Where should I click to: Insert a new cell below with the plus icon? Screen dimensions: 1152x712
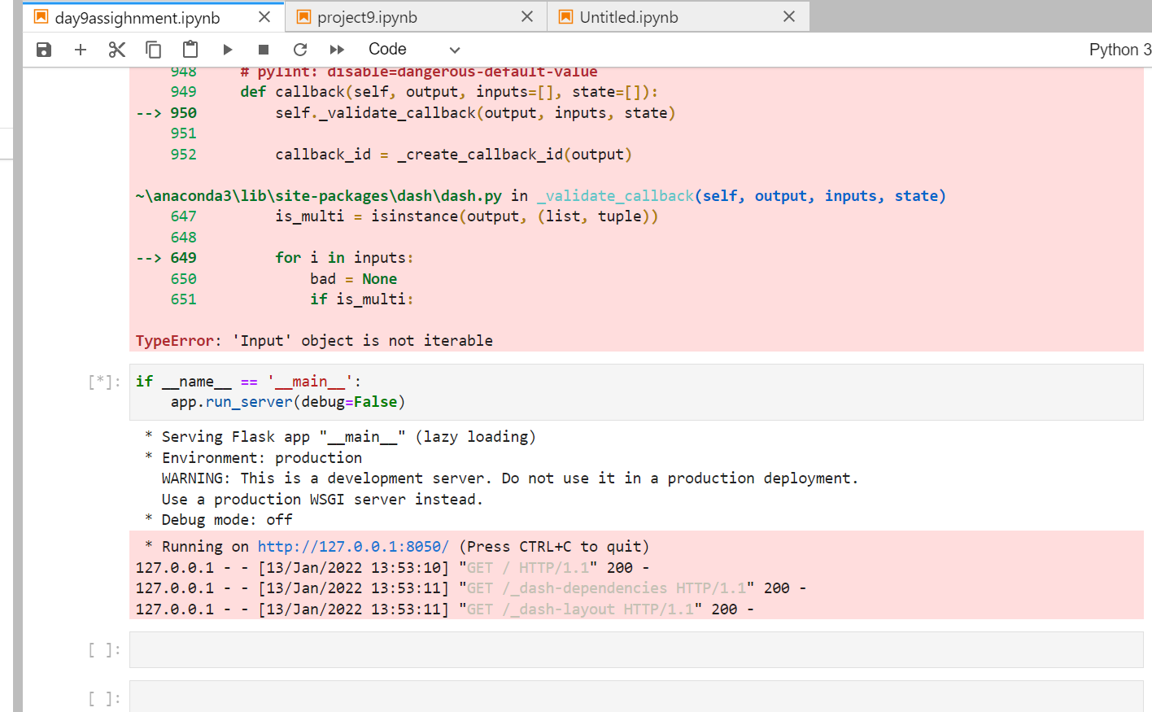(x=81, y=50)
